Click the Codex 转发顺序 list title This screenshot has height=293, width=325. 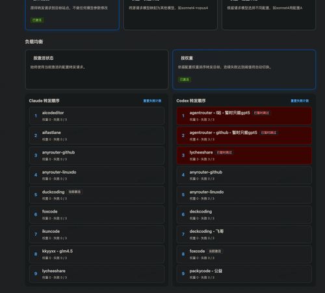coord(191,101)
